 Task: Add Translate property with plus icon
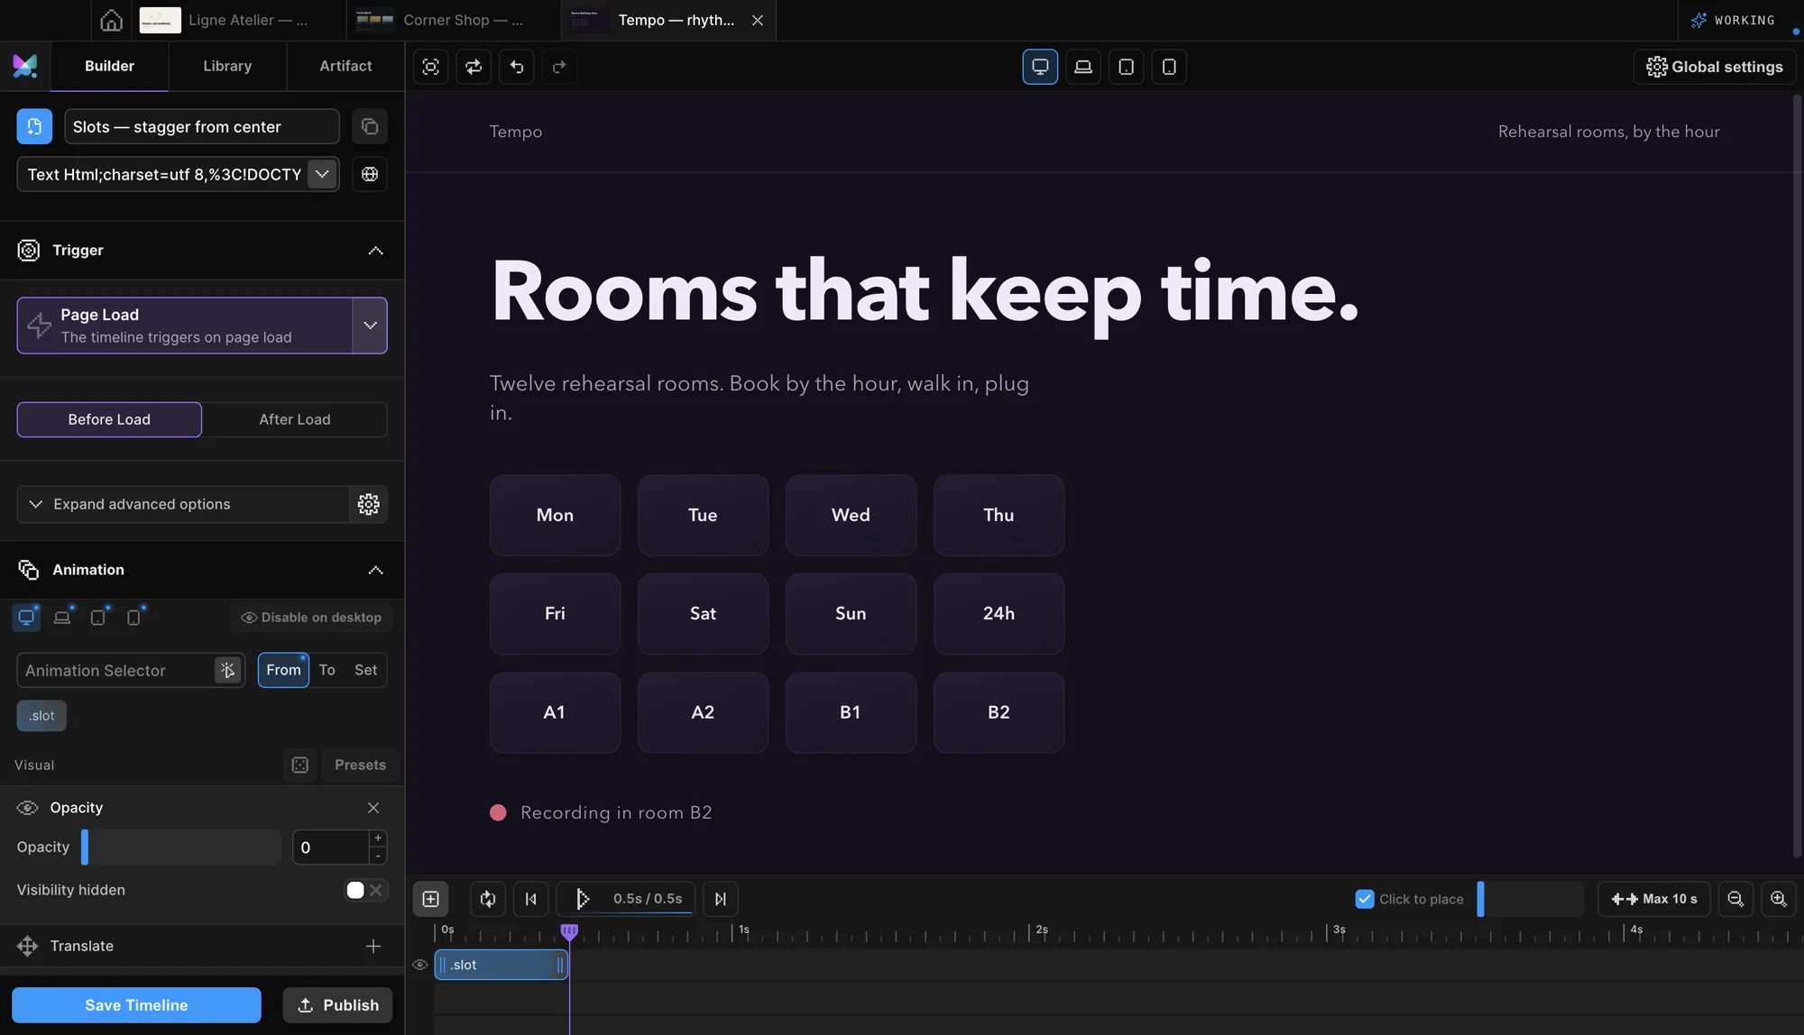coord(373,946)
